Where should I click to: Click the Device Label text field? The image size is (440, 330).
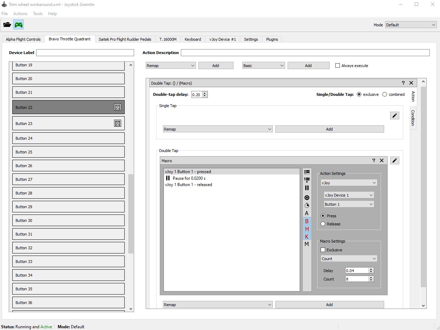pyautogui.click(x=85, y=53)
